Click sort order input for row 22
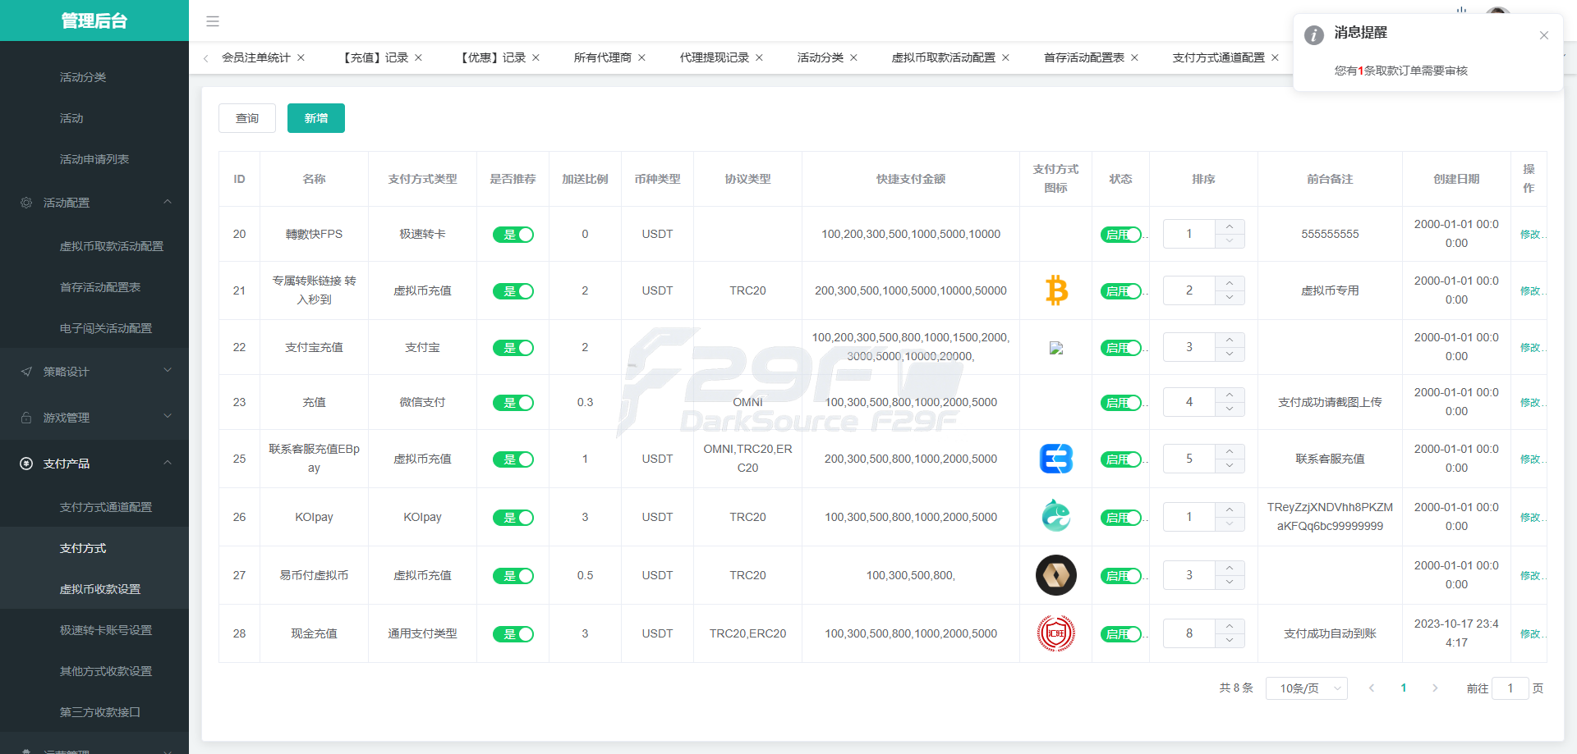Image resolution: width=1577 pixels, height=754 pixels. [x=1189, y=347]
